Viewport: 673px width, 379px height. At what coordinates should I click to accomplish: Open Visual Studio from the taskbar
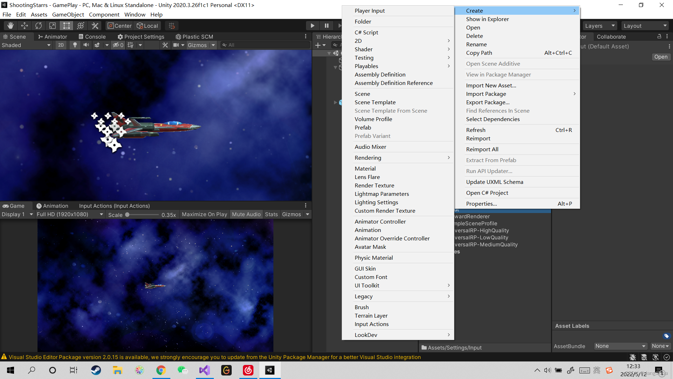pos(205,370)
